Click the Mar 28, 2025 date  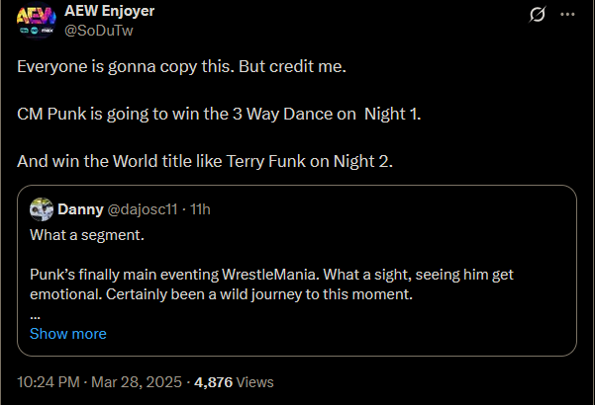click(x=131, y=381)
